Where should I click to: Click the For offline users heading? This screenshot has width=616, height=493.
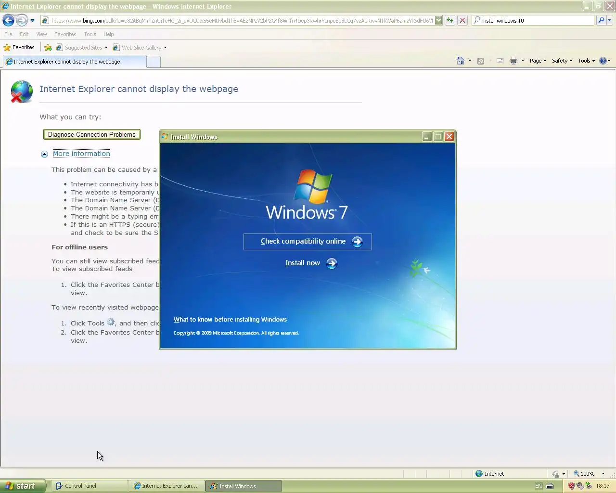tap(79, 247)
